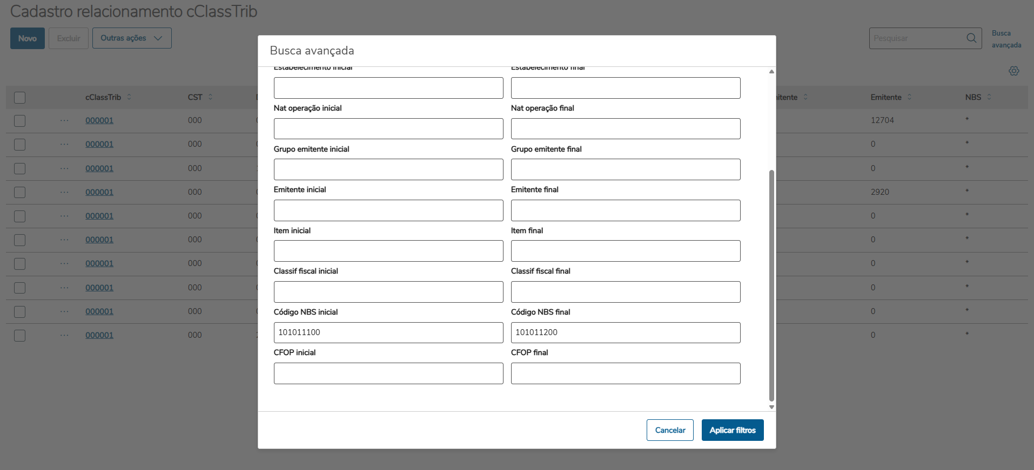Image resolution: width=1034 pixels, height=470 pixels.
Task: Click the CFOP inicial input field
Action: (388, 373)
